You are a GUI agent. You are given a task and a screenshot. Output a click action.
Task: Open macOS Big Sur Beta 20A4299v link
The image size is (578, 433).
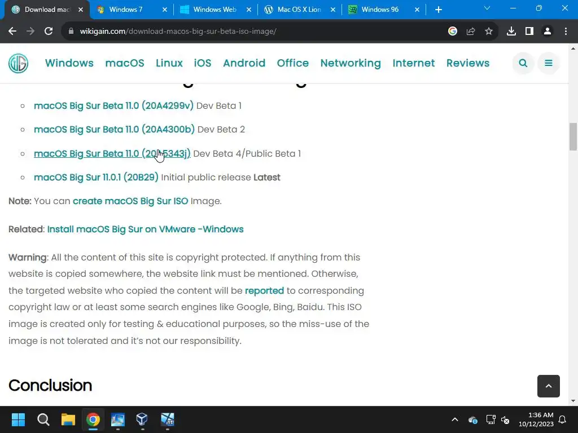pos(113,105)
